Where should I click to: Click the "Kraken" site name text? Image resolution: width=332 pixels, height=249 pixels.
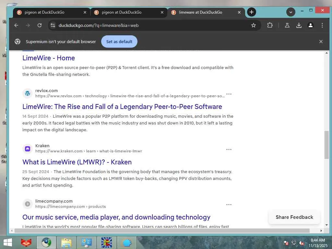(x=42, y=146)
